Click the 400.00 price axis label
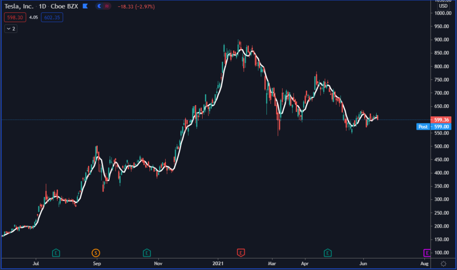 (441, 173)
